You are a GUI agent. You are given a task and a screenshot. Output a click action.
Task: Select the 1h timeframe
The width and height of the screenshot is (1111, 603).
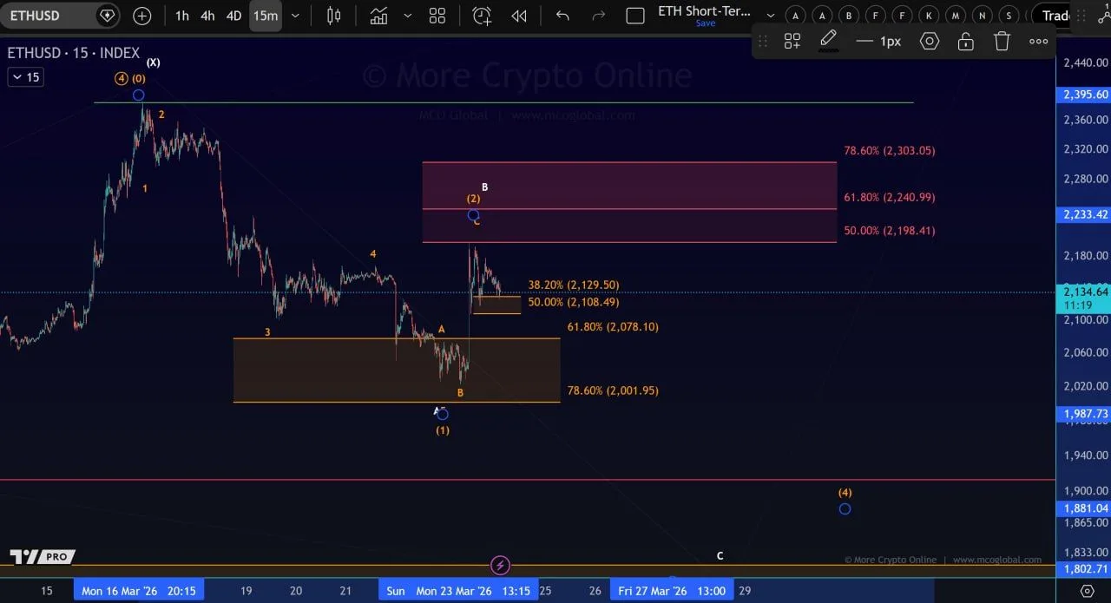(181, 16)
